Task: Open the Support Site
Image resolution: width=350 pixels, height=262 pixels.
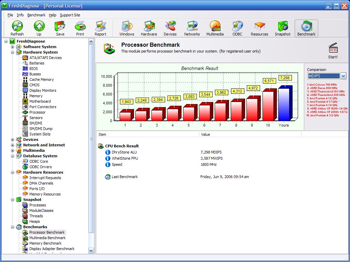Action: click(x=70, y=15)
